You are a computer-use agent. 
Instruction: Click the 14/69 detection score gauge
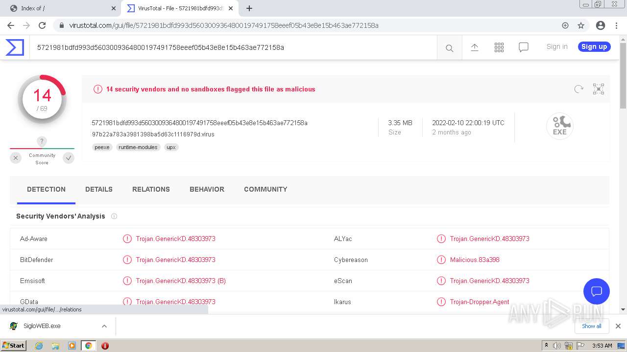[x=42, y=99]
